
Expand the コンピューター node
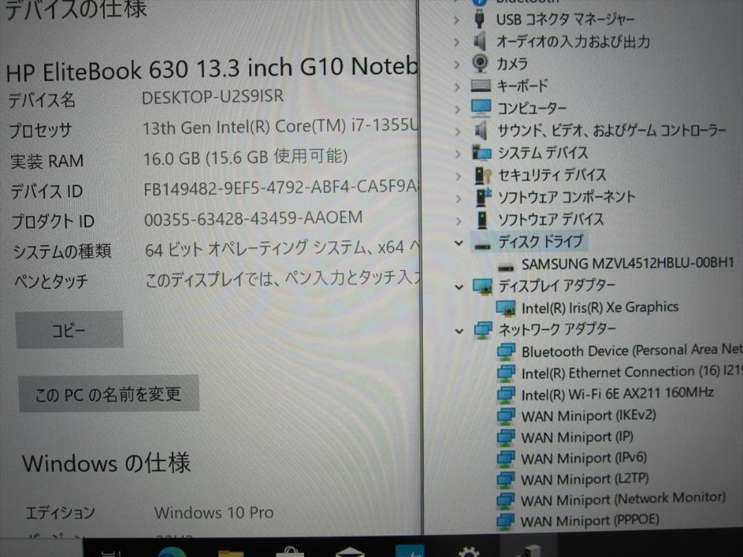coord(457,109)
